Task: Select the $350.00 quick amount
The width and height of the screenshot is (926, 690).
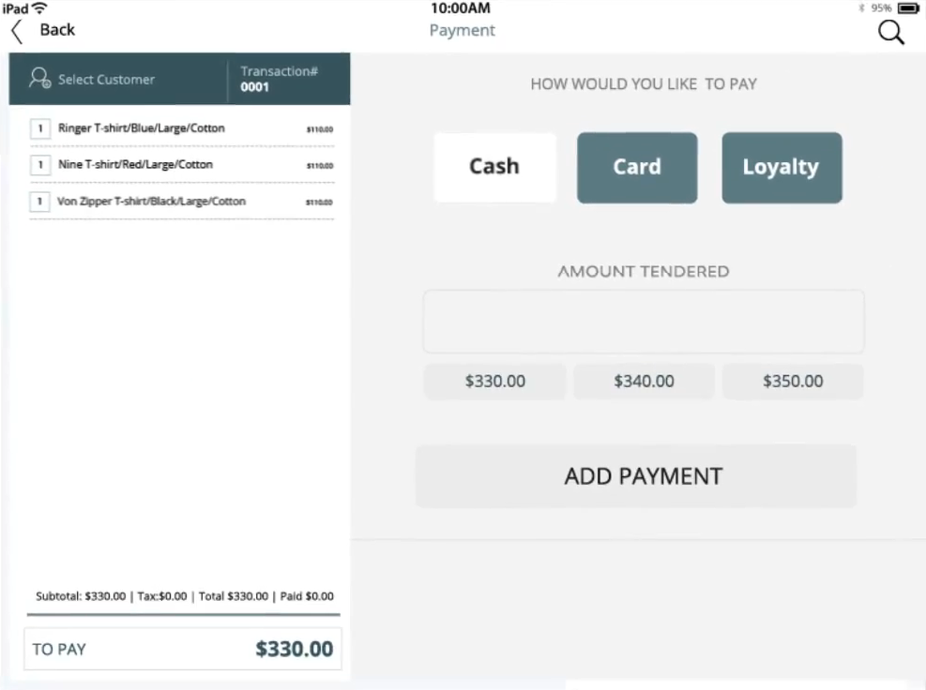Action: click(793, 382)
